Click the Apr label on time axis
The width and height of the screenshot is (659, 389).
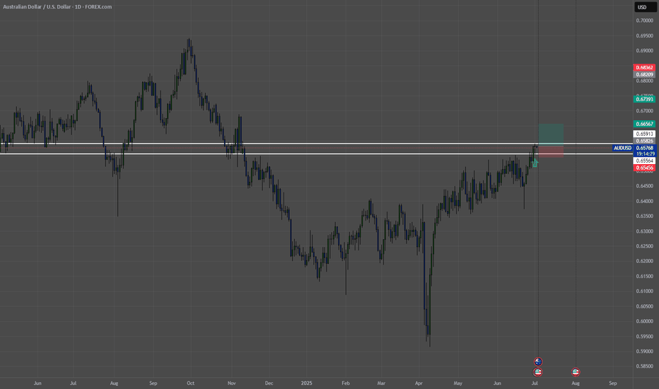pyautogui.click(x=419, y=383)
